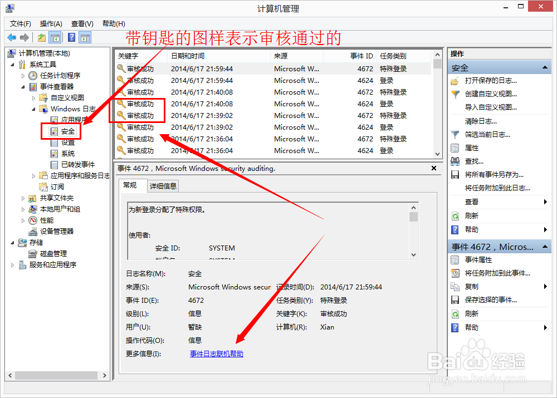Click the 复制 copy icon
The width and height of the screenshot is (557, 398).
[455, 287]
